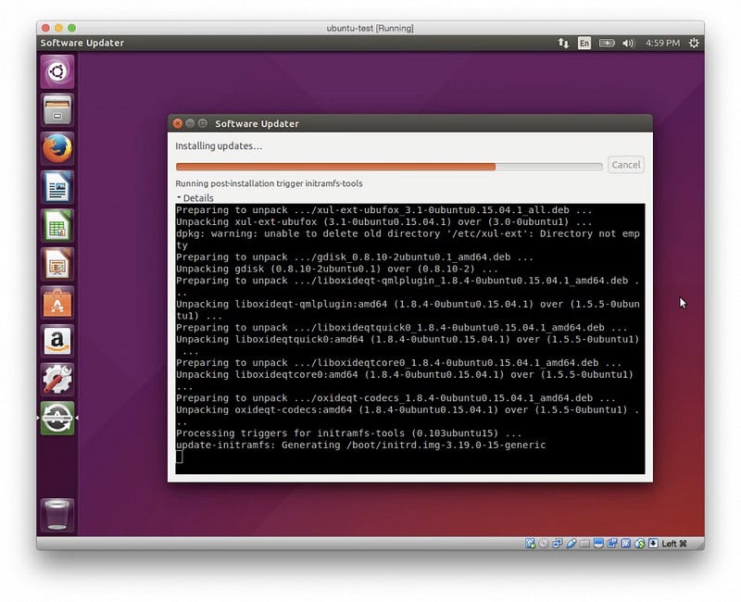Open the Files manager from launcher
This screenshot has height=602, width=741.
tap(57, 109)
